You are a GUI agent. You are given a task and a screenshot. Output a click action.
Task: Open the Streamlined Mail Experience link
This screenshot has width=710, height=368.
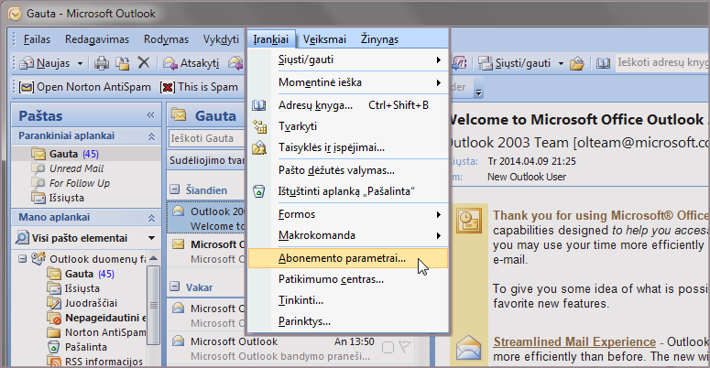pos(574,341)
